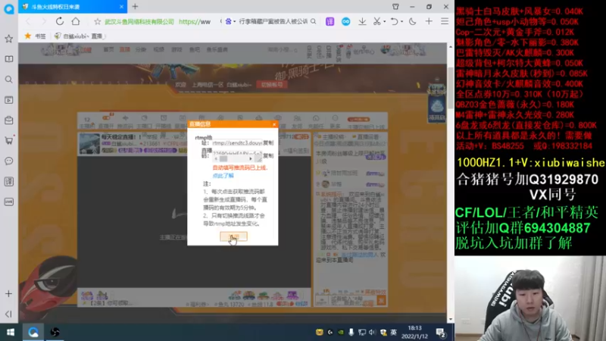Viewport: 606px width, 341px height.
Task: Reload the page in the browser
Action: (x=60, y=21)
